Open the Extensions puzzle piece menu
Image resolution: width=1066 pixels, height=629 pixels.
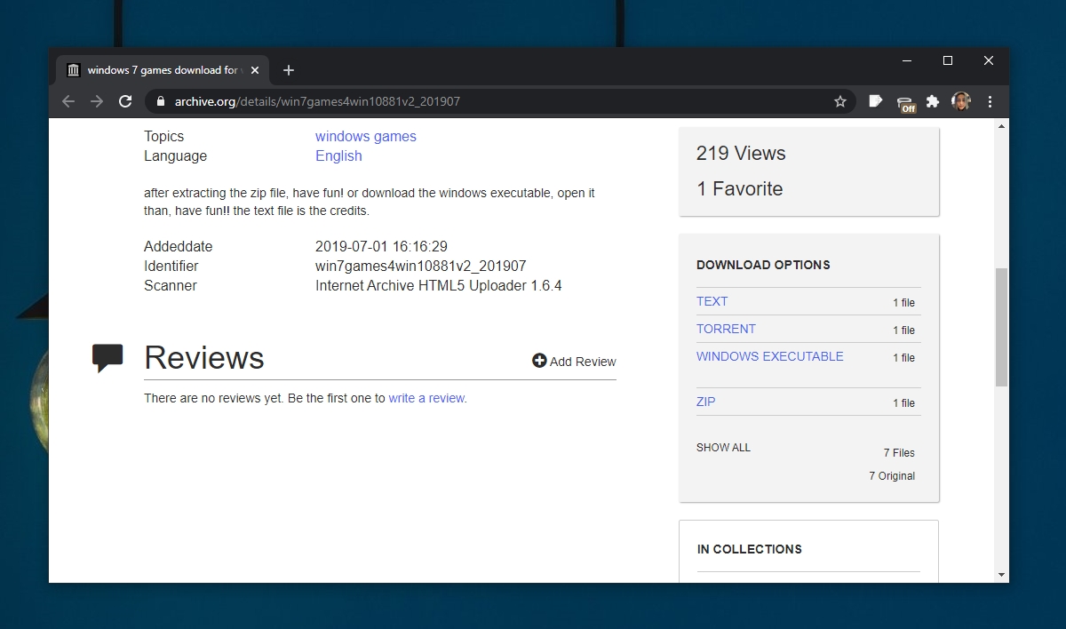(x=933, y=101)
